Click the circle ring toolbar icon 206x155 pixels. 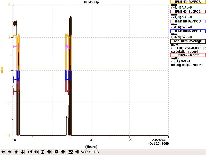click(56, 152)
